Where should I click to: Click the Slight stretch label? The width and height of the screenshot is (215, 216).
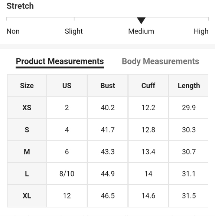tap(74, 31)
